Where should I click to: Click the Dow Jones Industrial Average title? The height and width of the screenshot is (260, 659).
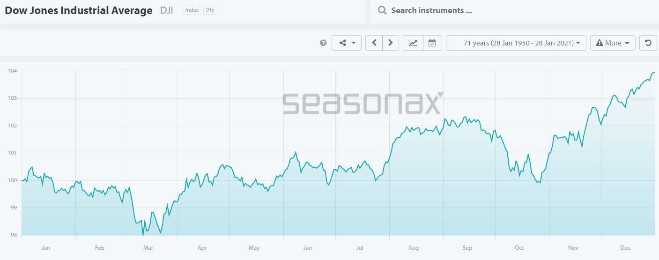[79, 10]
